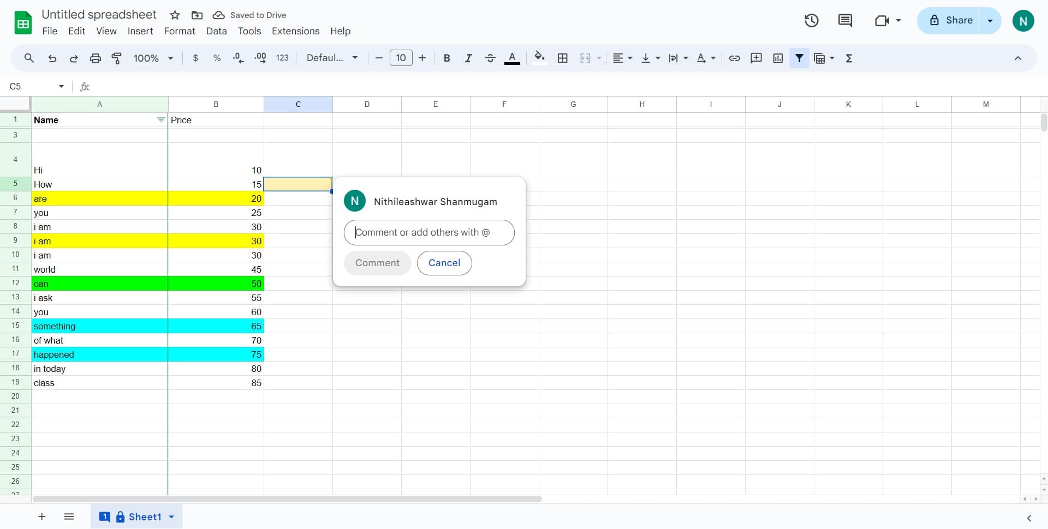The width and height of the screenshot is (1048, 529).
Task: Open all comments icon in header
Action: (x=845, y=21)
